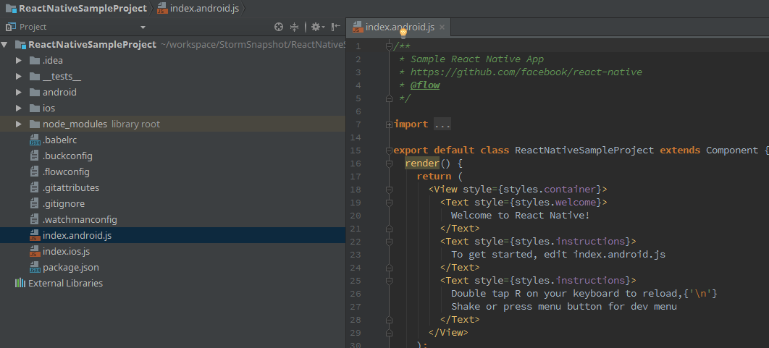The height and width of the screenshot is (348, 769).
Task: Open the Project panel settings gear
Action: pos(316,27)
